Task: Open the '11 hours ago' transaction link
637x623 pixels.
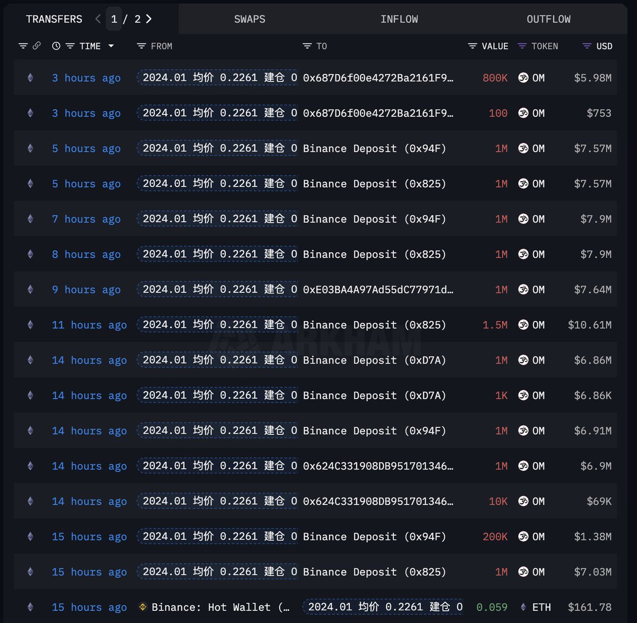Action: coord(89,325)
